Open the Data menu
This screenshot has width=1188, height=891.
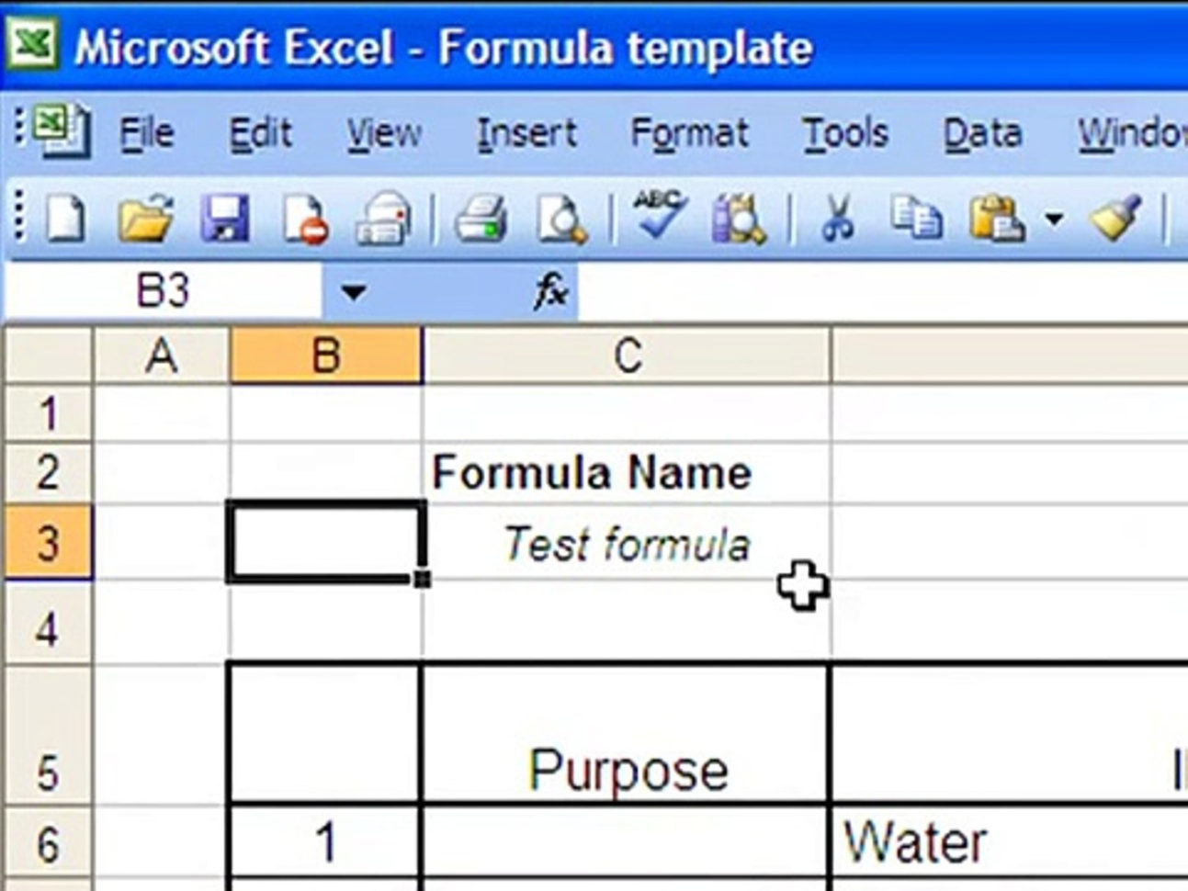[x=982, y=134]
